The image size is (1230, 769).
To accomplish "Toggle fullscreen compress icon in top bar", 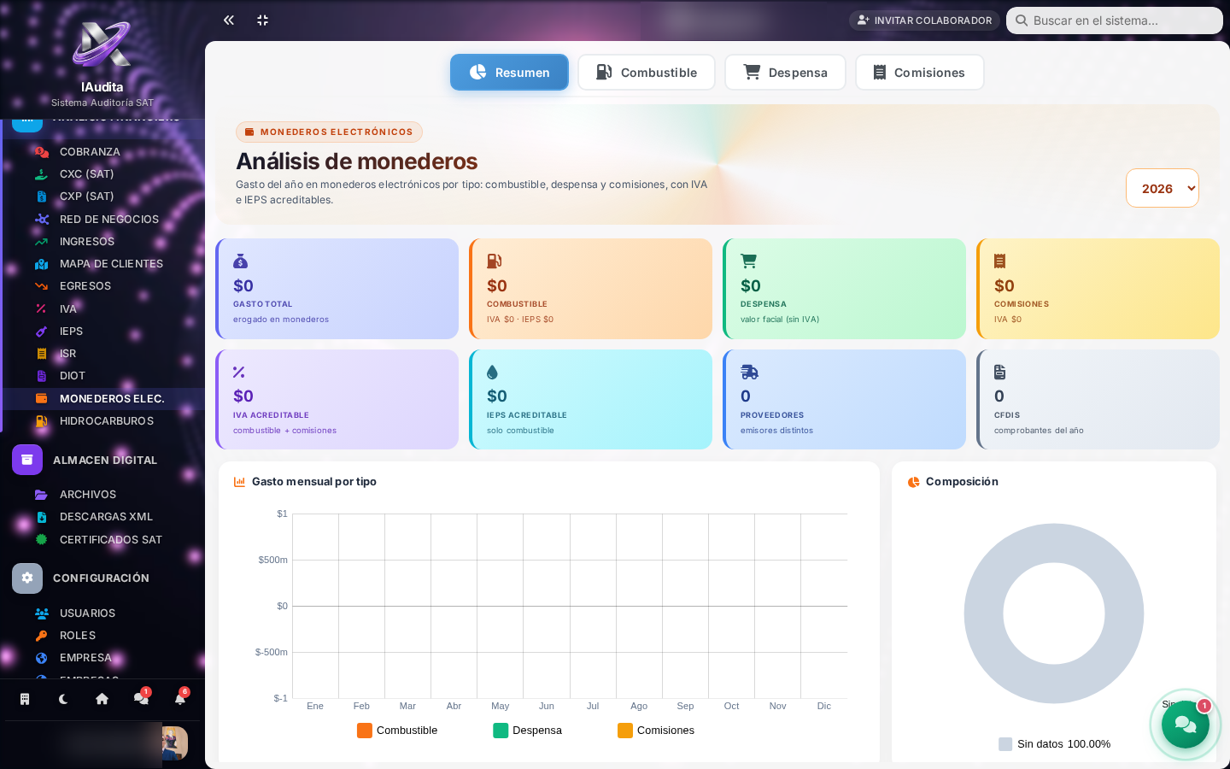I will 263,20.
